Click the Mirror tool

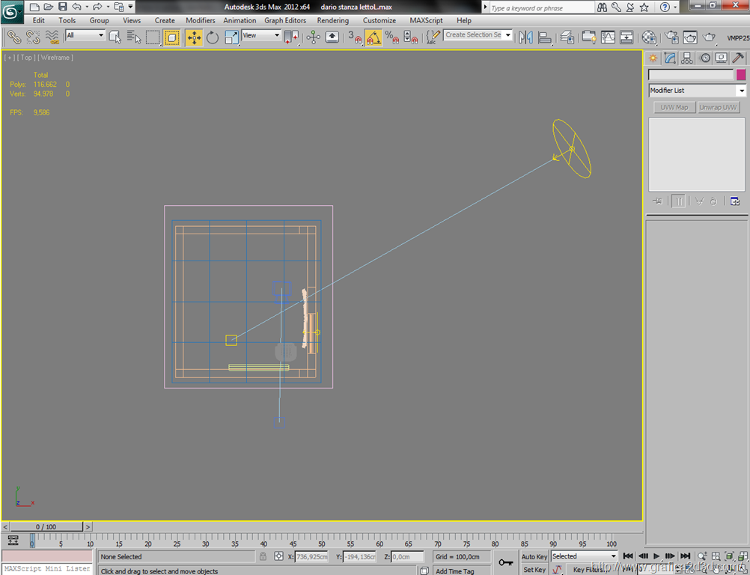525,37
